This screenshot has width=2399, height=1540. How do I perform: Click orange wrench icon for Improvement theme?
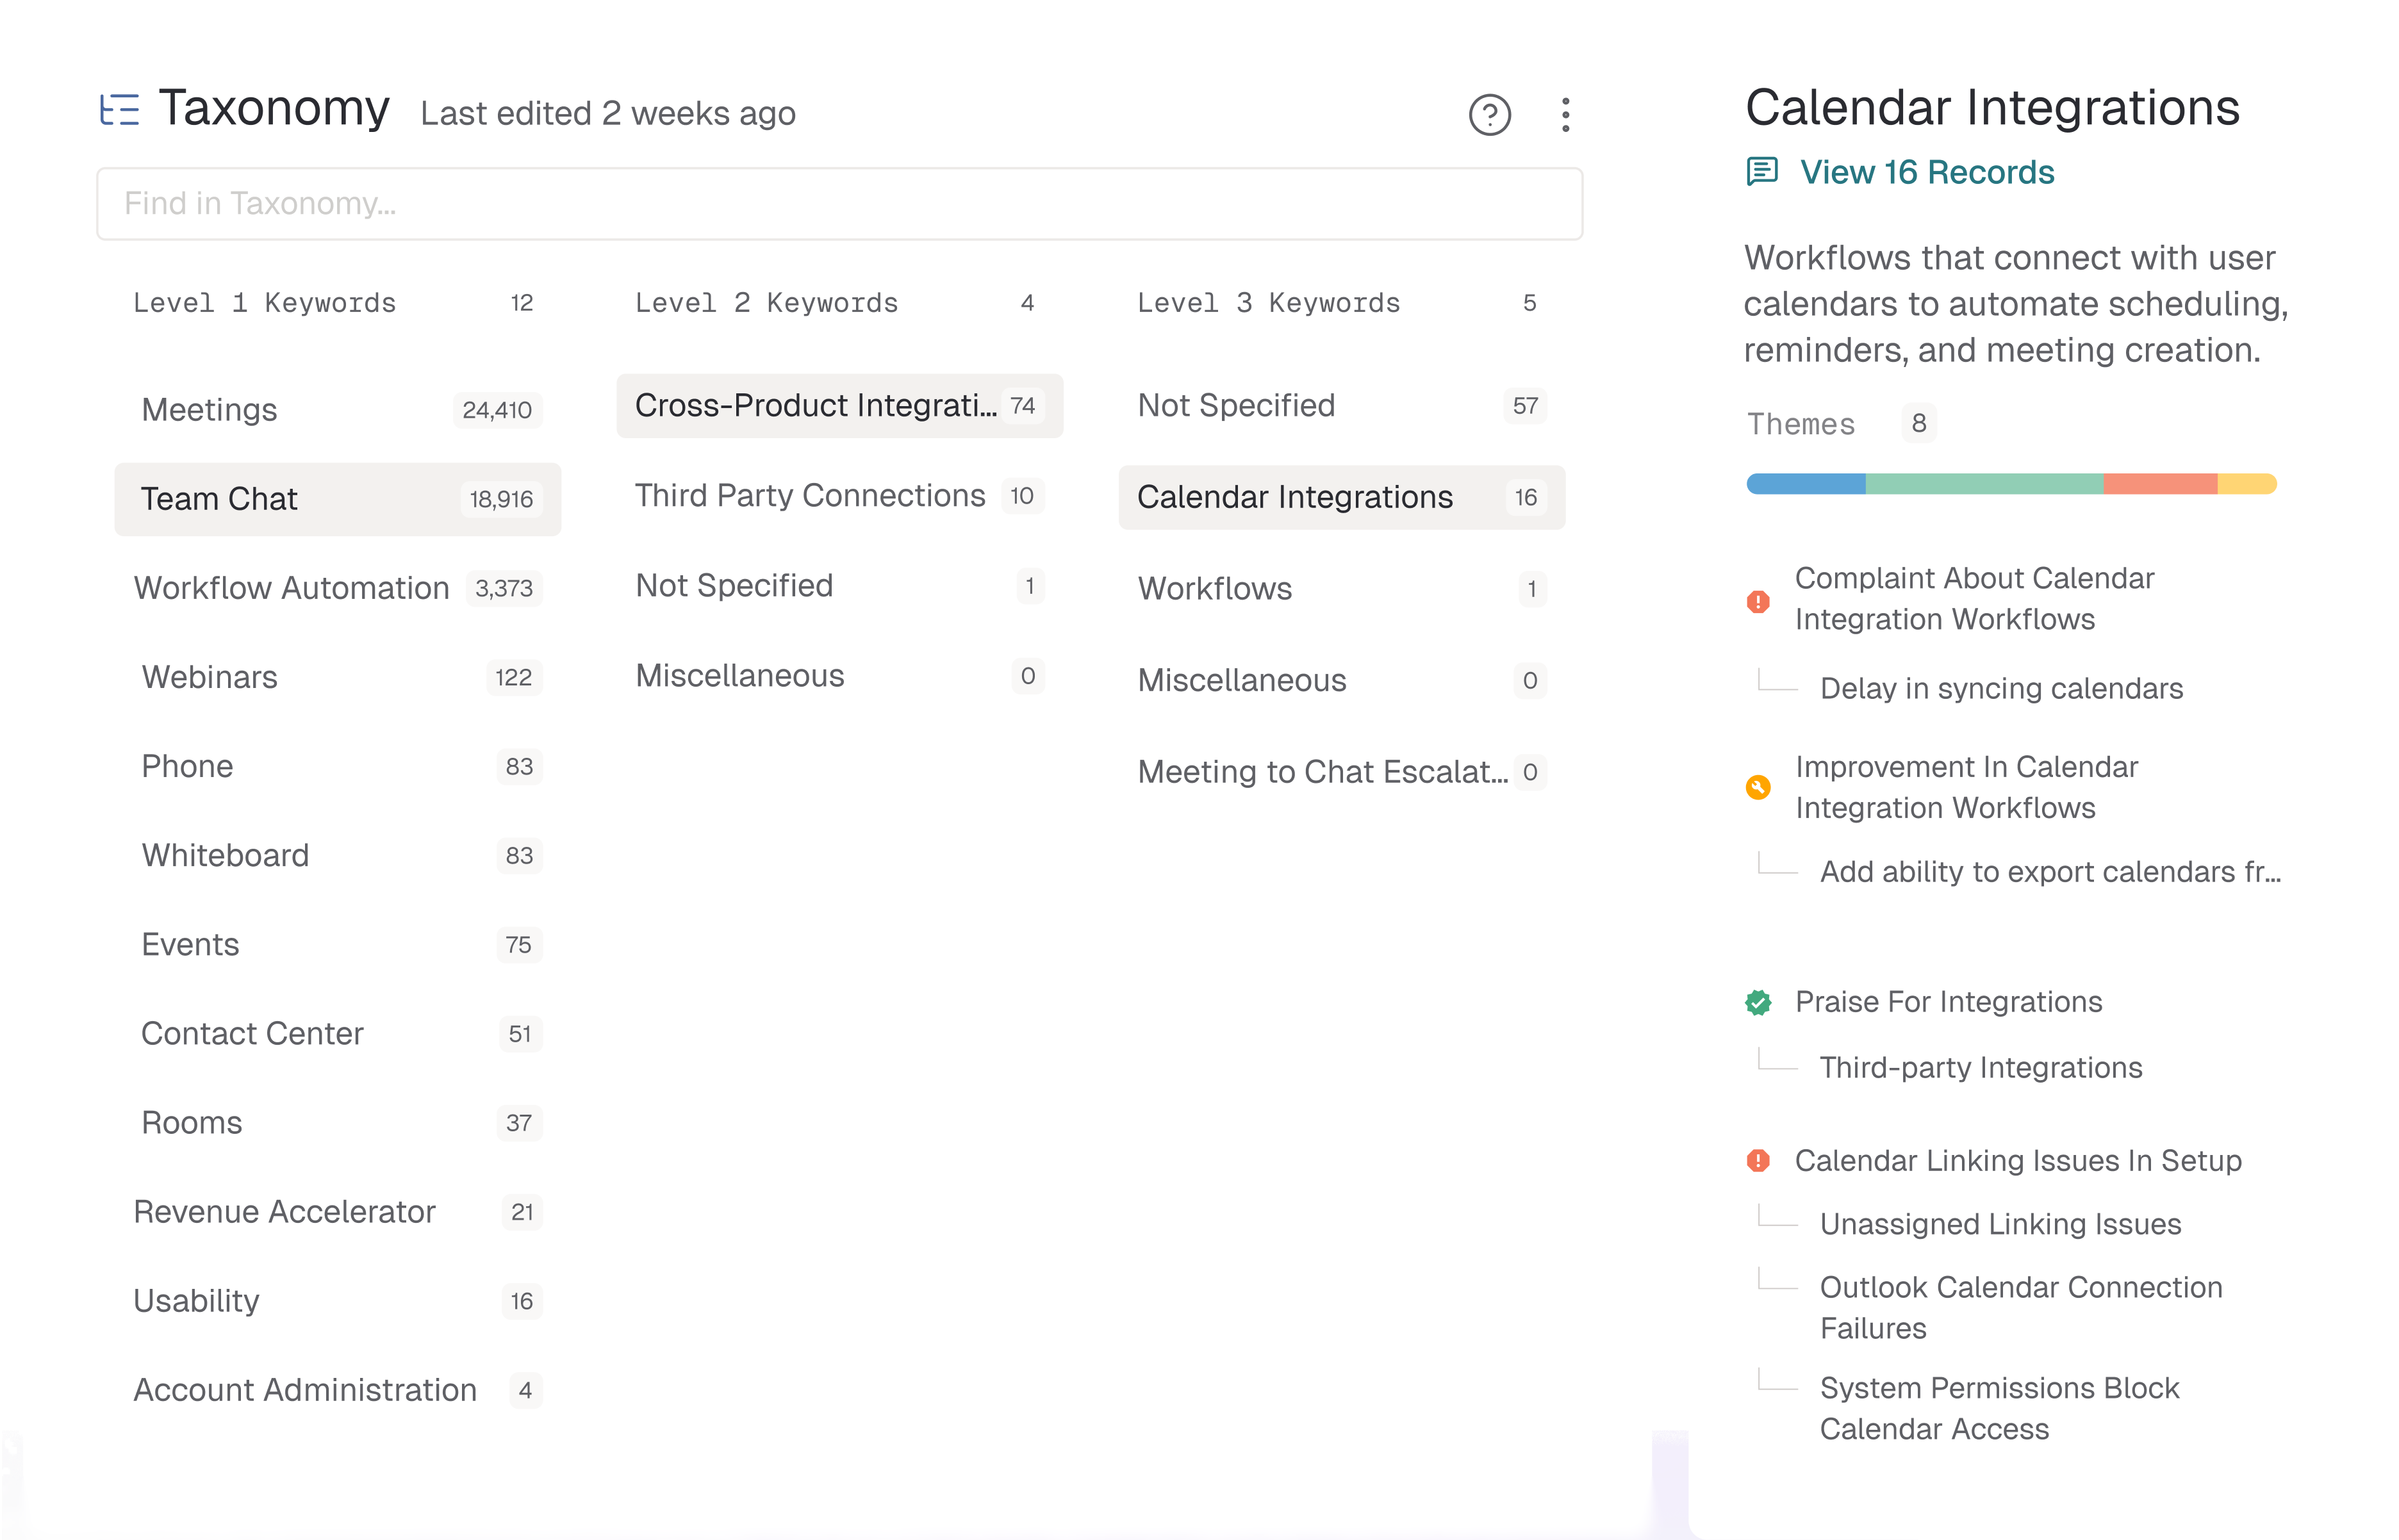pyautogui.click(x=1758, y=788)
